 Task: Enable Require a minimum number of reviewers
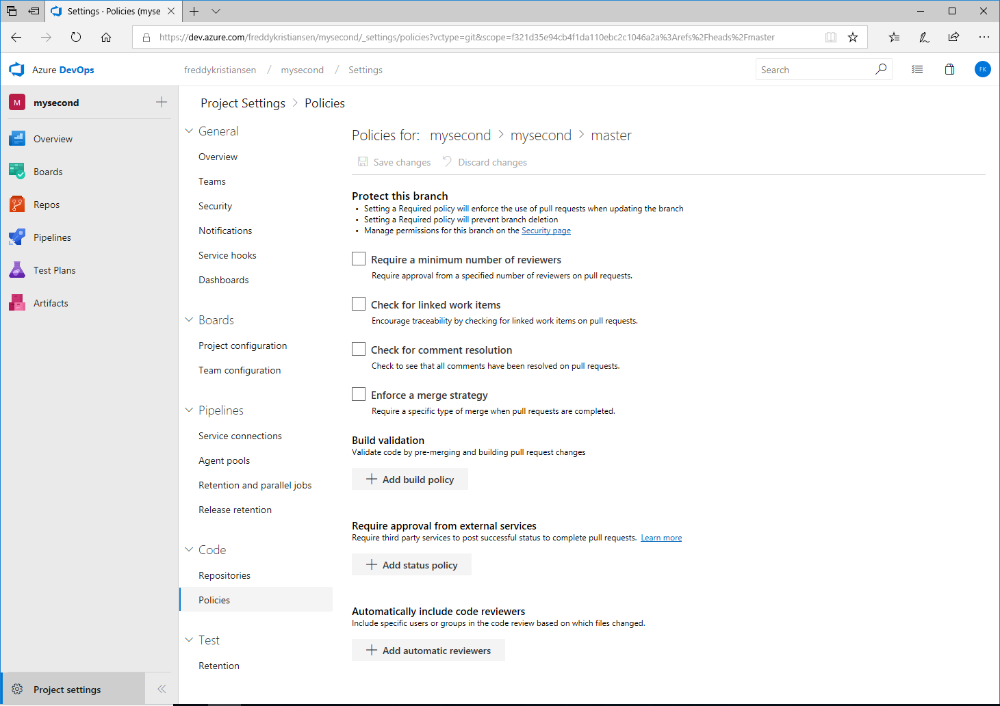[x=359, y=259]
